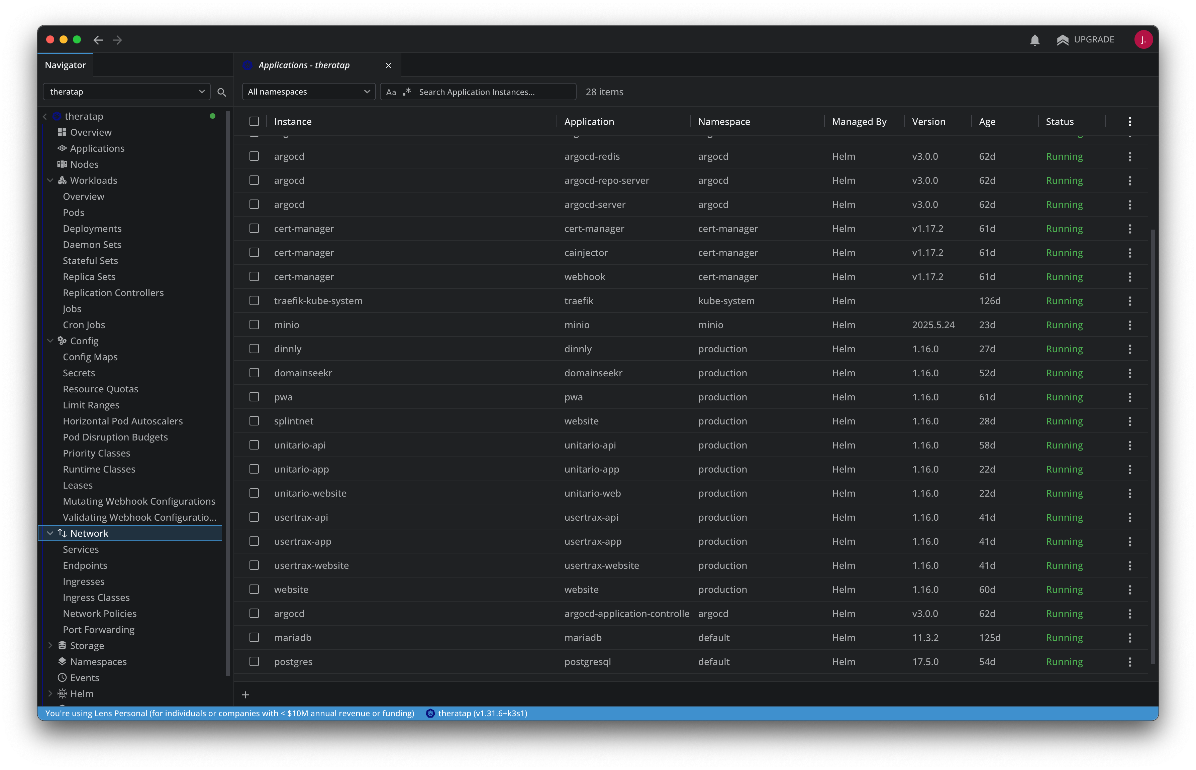The width and height of the screenshot is (1196, 770).
Task: Open the notifications bell icon
Action: coord(1035,39)
